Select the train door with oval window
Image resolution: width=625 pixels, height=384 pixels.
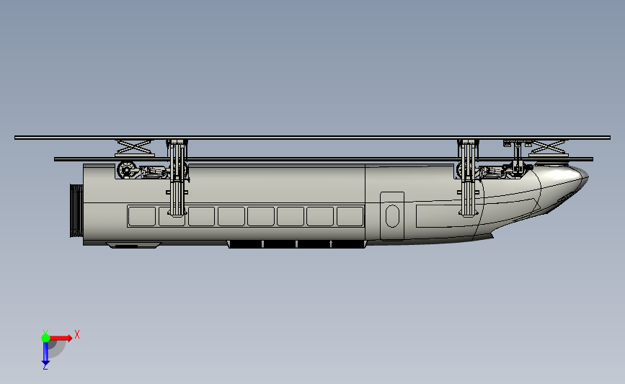tap(392, 216)
